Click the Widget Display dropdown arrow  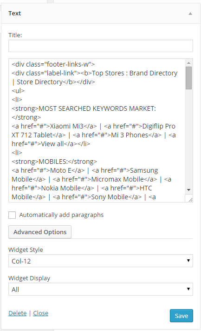[188, 289]
